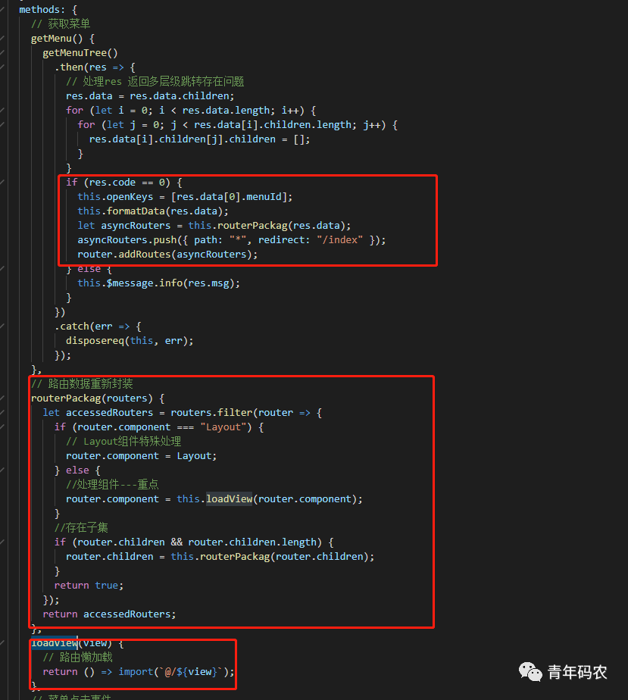
Task: Select comment '// Layout组件特殊处理'
Action: (x=123, y=442)
